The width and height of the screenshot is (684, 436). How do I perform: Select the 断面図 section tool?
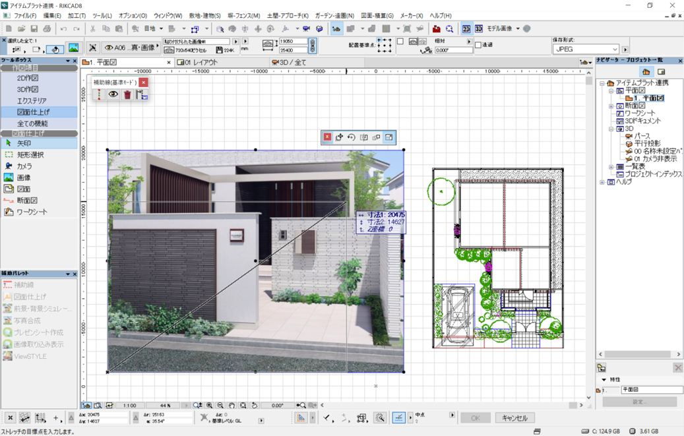[39, 200]
